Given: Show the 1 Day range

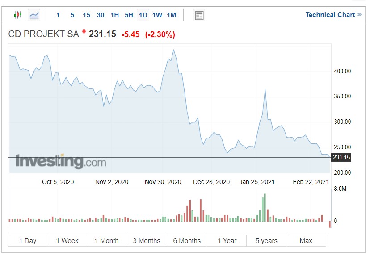Looking at the screenshot, I should (28, 241).
